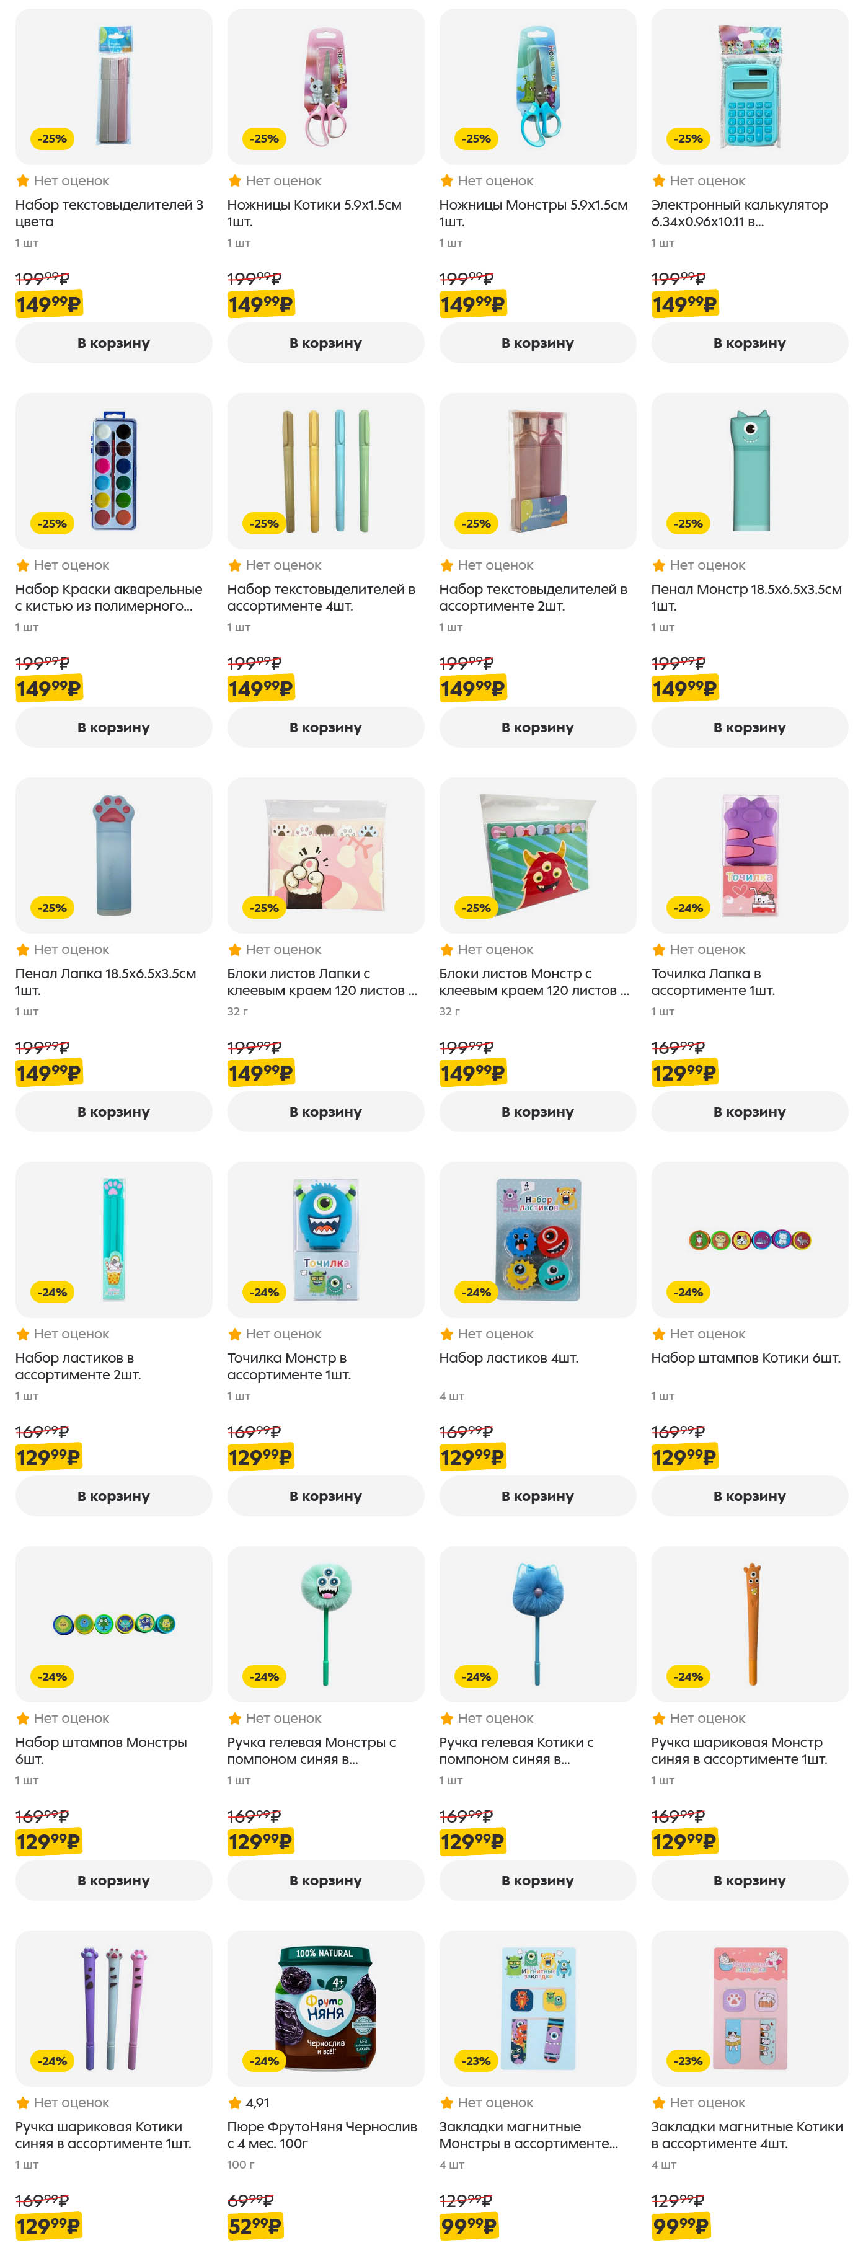Open the Пюре ФрутоНяня Чернослив title link
Screen dimensions: 858x2243
coord(321,2135)
